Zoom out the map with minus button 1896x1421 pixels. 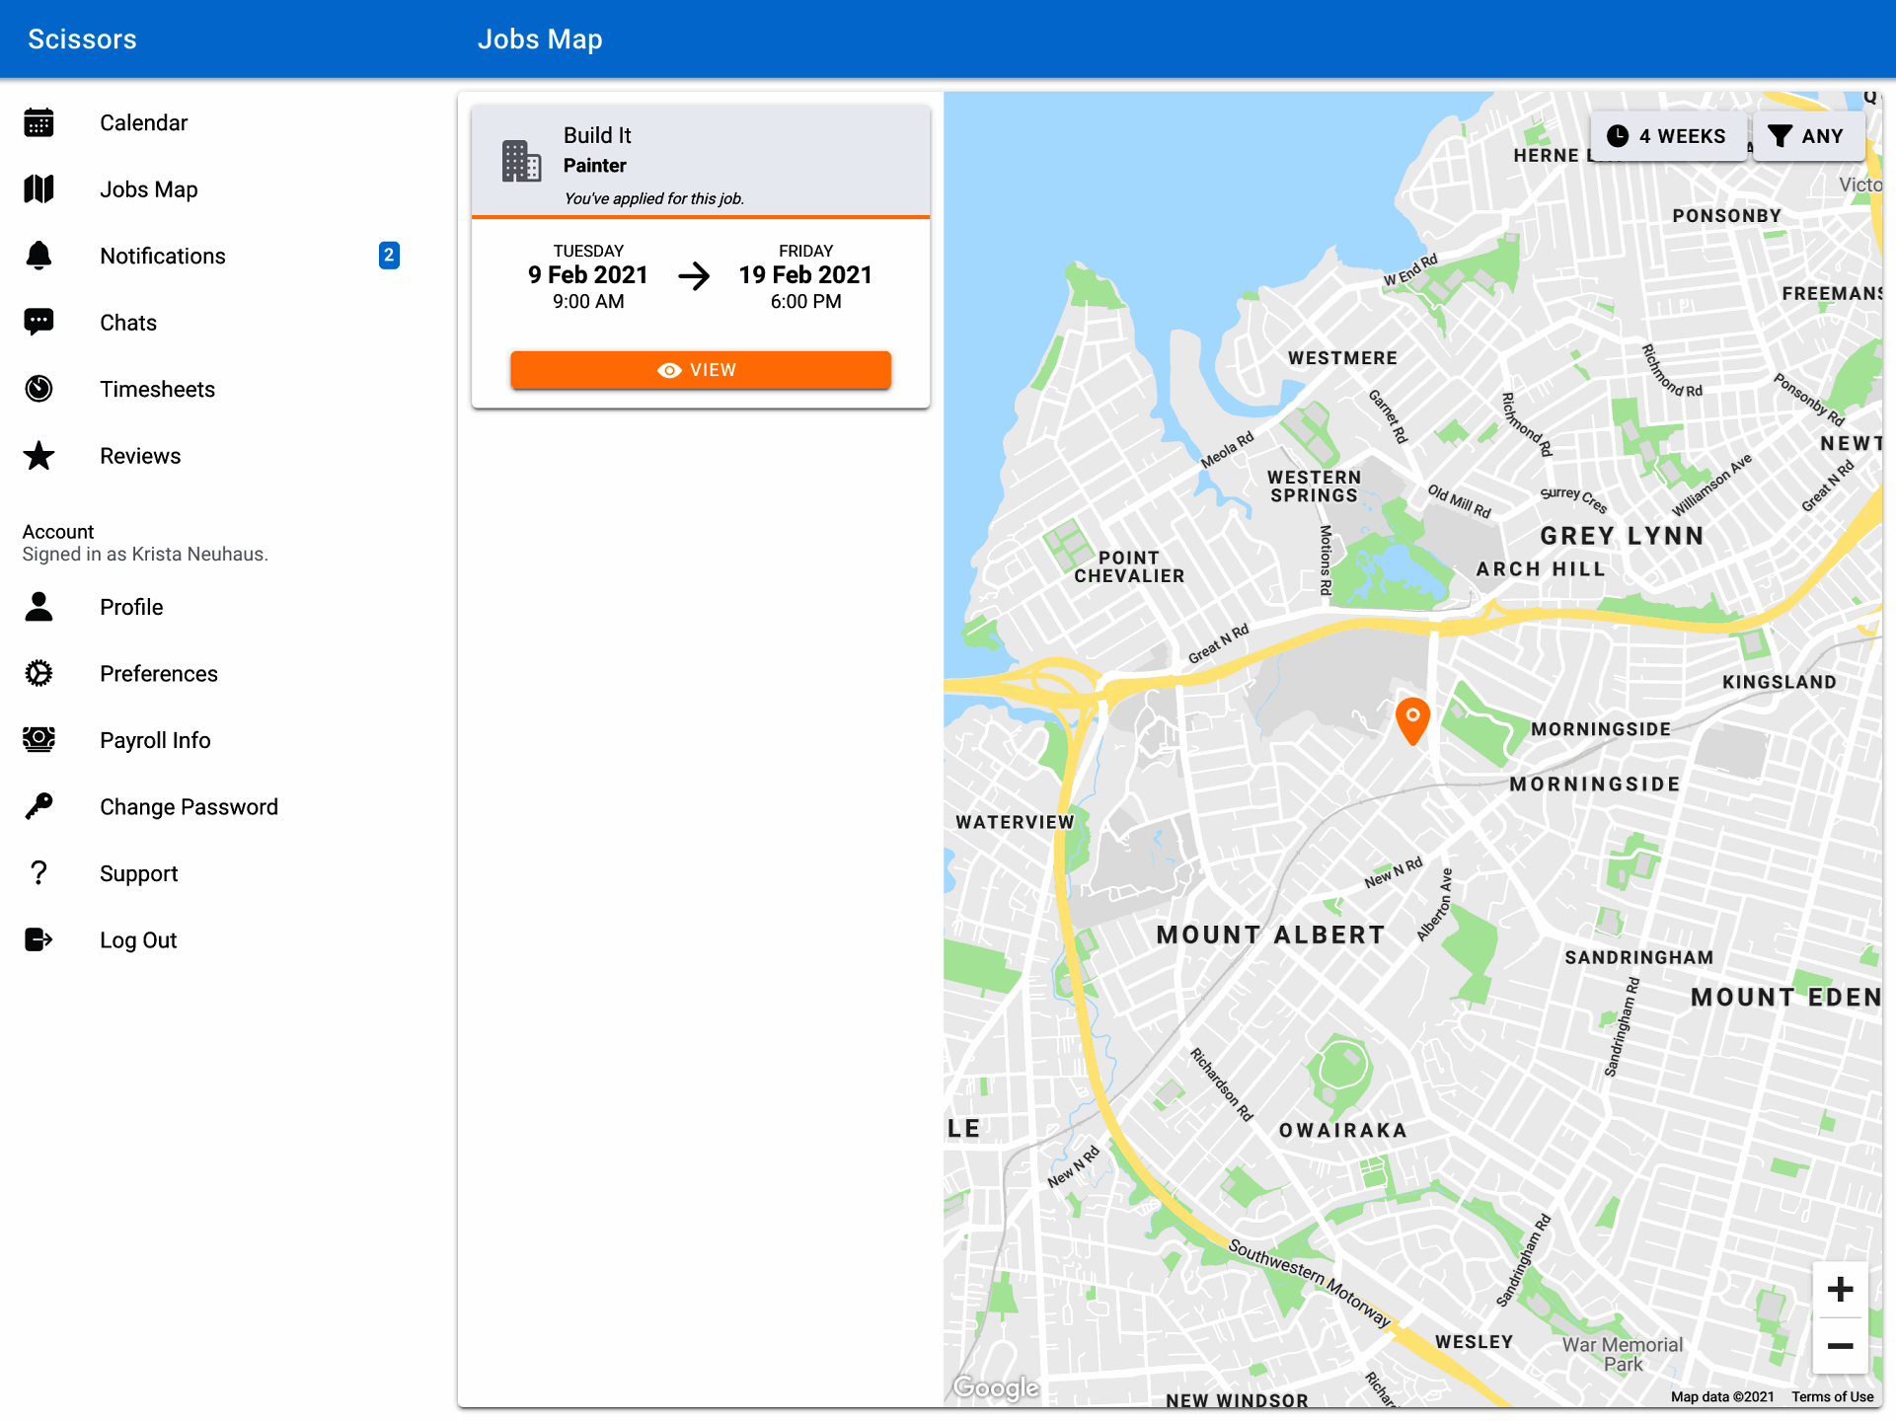1839,1346
